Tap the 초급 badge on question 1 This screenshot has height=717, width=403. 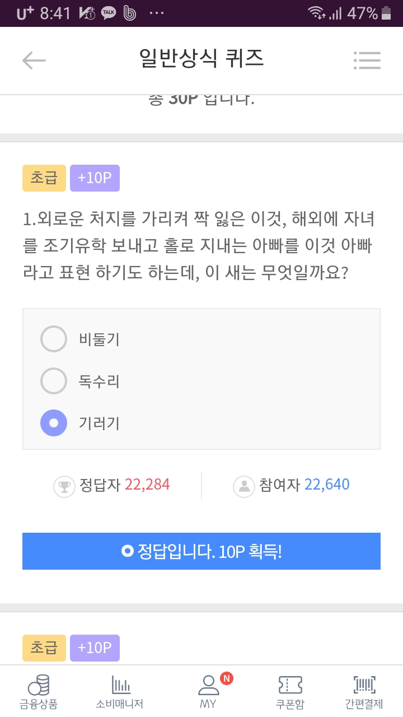44,178
